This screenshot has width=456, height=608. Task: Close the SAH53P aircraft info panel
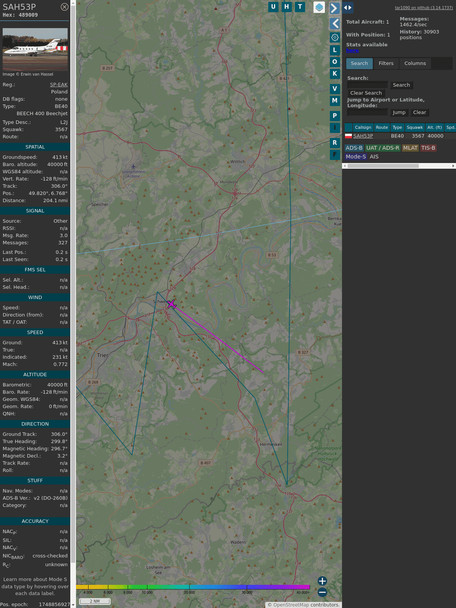click(x=65, y=7)
